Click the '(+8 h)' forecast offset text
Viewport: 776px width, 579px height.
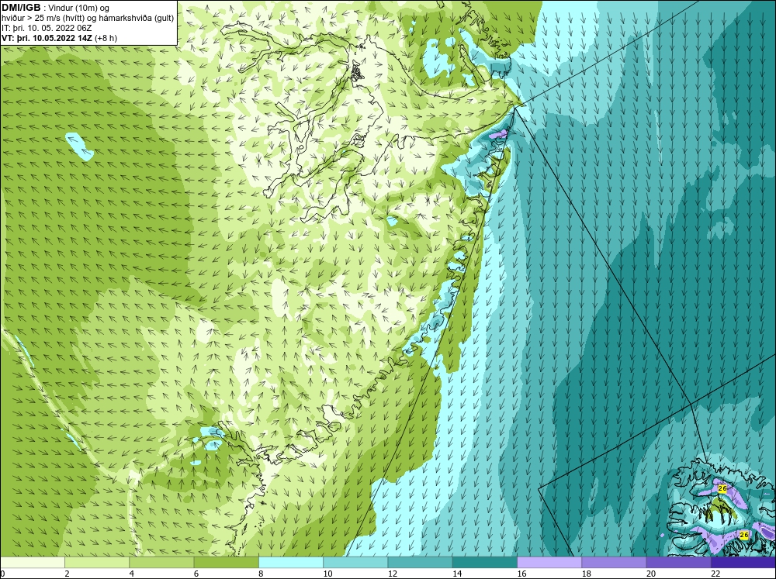tap(106, 38)
